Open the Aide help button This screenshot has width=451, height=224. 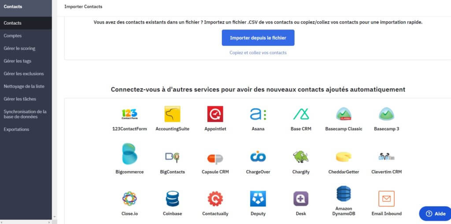(x=434, y=213)
